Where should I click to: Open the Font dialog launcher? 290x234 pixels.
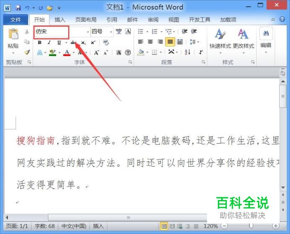click(130, 62)
